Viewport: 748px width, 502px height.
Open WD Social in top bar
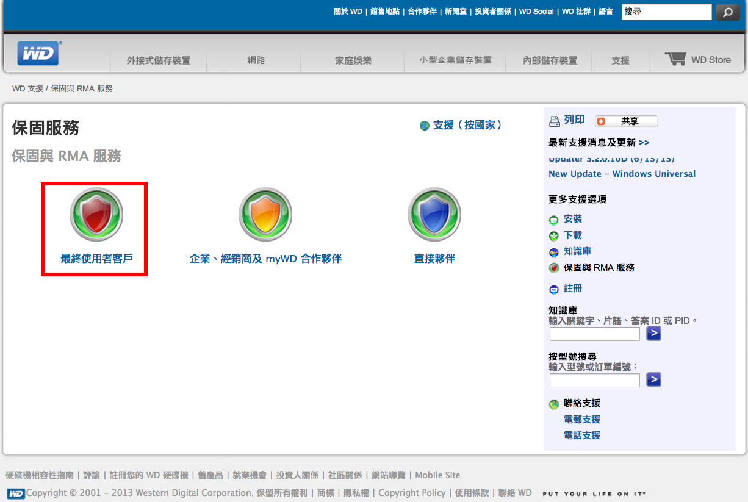pos(536,12)
